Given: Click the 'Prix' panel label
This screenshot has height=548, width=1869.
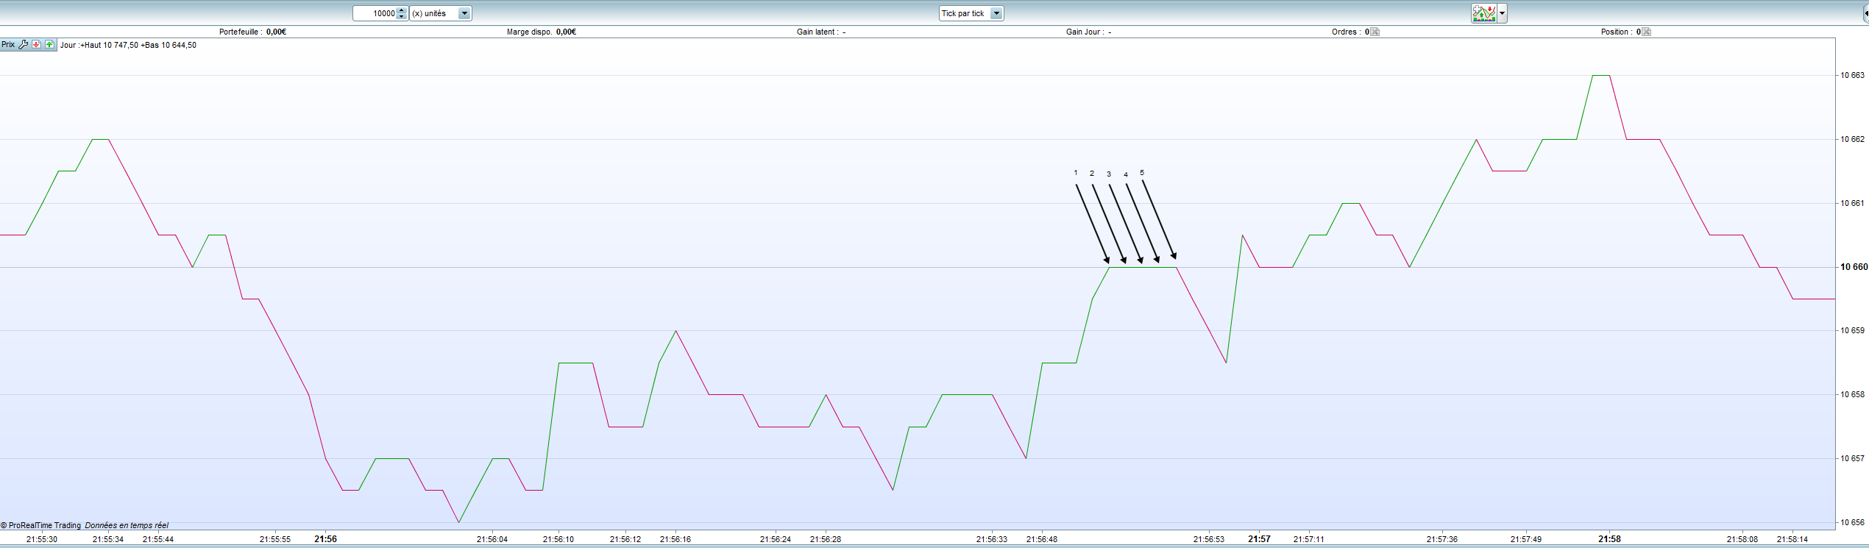Looking at the screenshot, I should point(8,45).
